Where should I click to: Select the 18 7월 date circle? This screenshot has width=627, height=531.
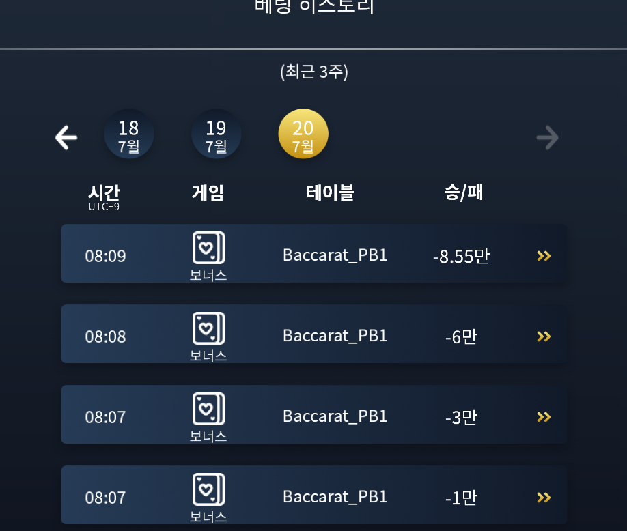click(129, 134)
